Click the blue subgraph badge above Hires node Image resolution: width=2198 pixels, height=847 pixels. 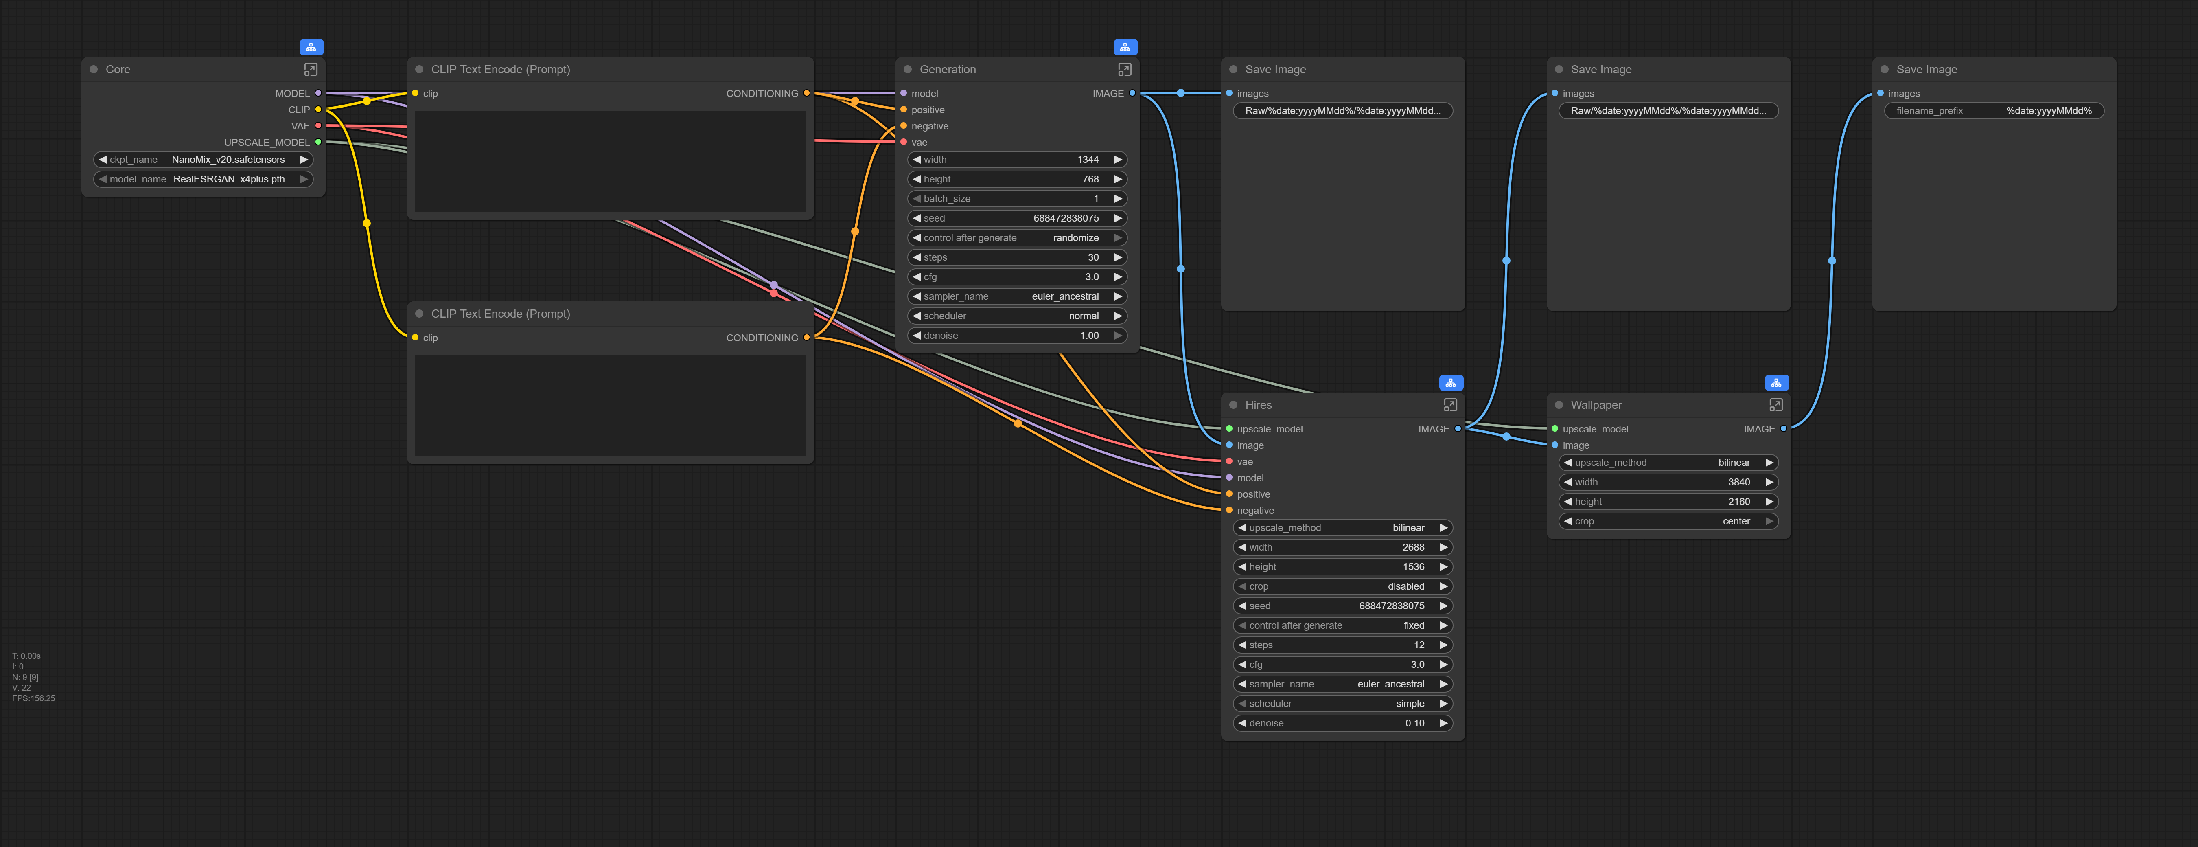(x=1451, y=382)
